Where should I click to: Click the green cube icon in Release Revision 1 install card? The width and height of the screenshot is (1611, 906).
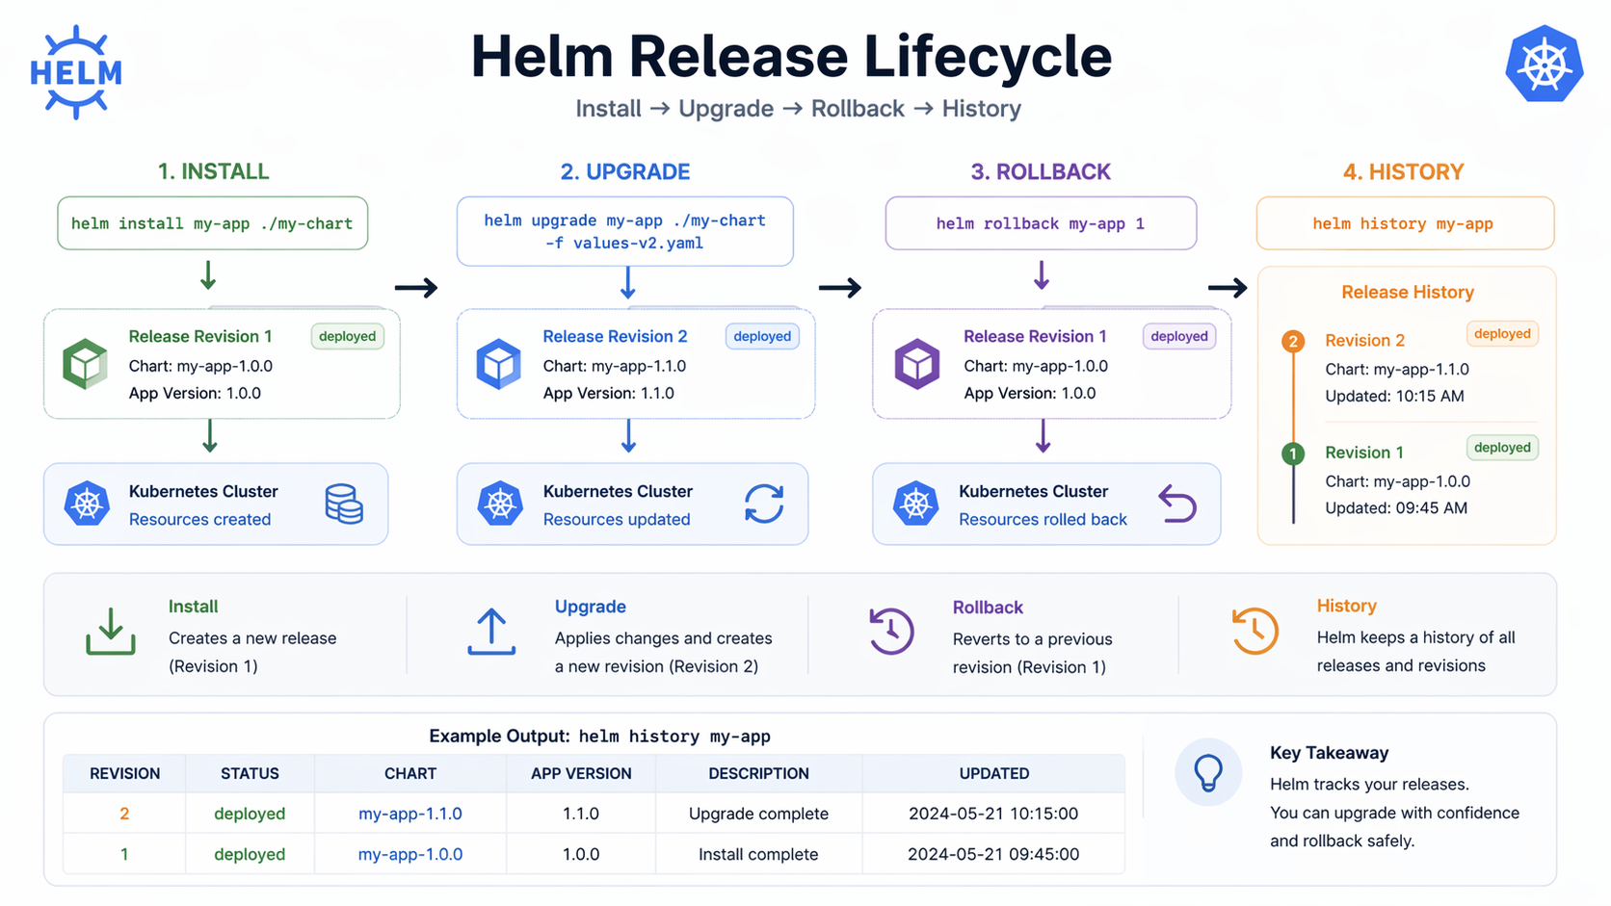pos(86,363)
